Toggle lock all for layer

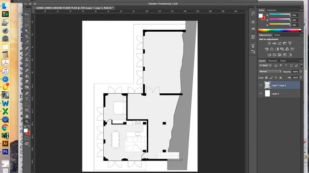pyautogui.click(x=281, y=78)
